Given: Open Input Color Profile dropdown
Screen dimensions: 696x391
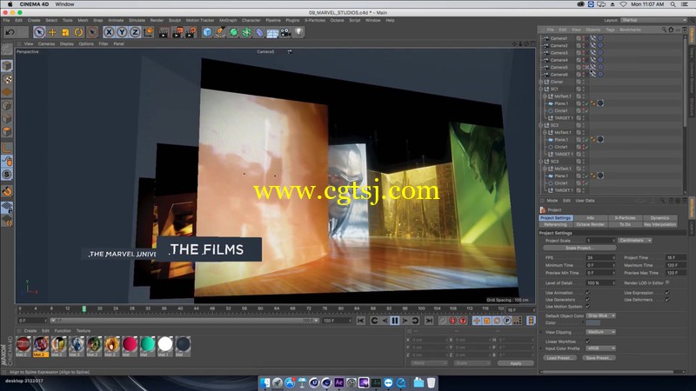Looking at the screenshot, I should [x=601, y=348].
